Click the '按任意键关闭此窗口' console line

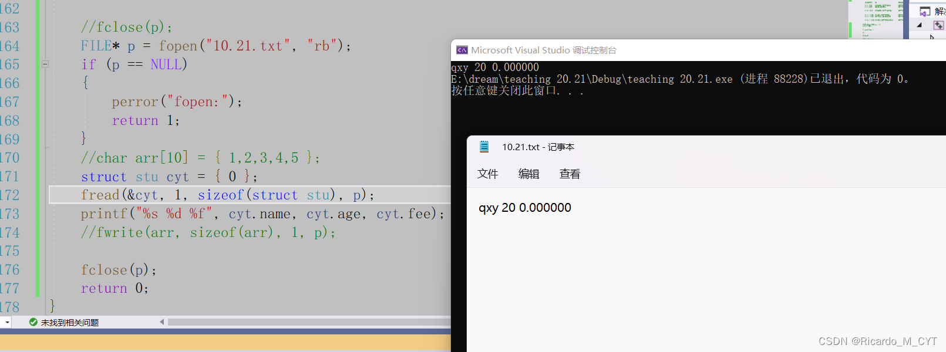[517, 91]
